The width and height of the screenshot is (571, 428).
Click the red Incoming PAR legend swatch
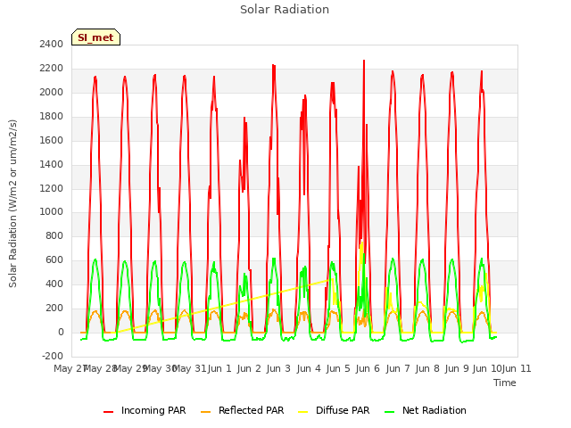pos(109,412)
